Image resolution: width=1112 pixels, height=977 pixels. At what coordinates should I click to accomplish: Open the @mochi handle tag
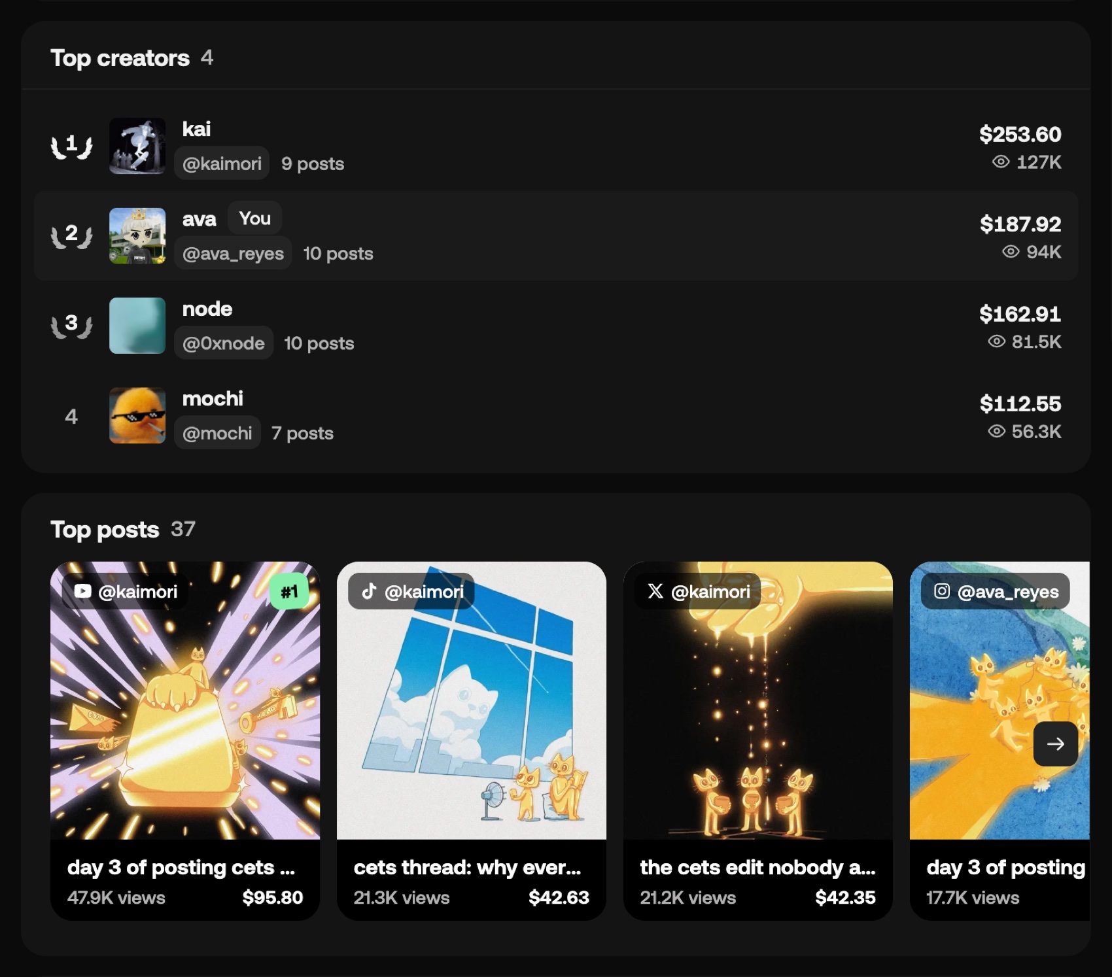pos(217,433)
